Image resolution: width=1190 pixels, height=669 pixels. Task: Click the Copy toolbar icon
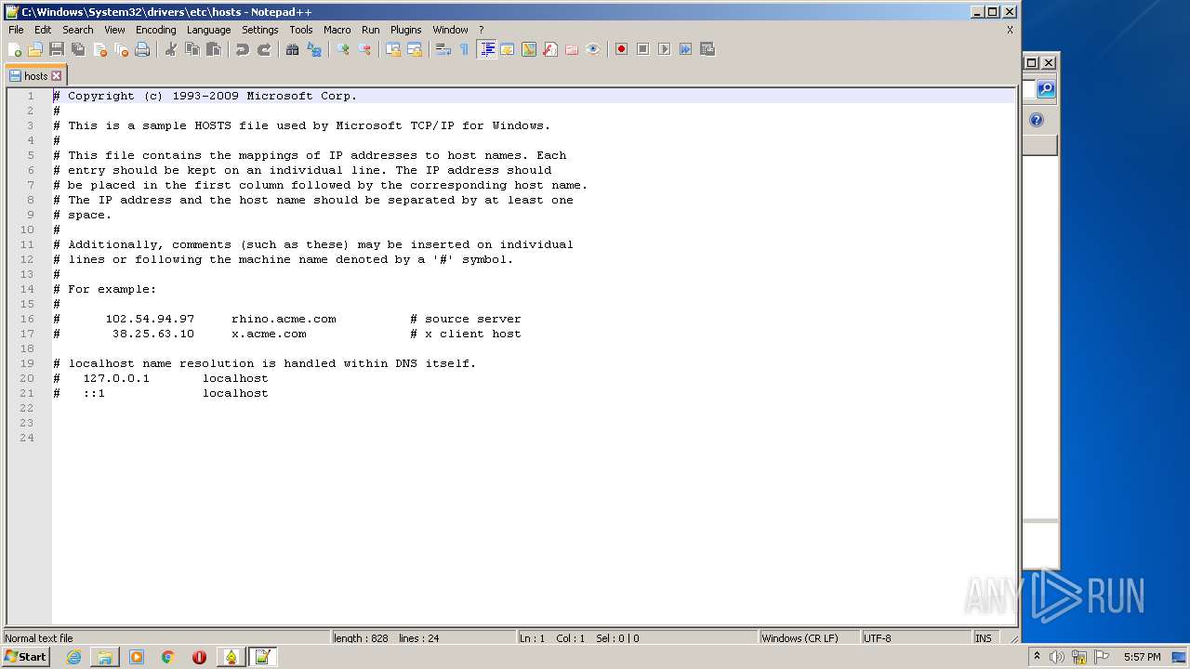192,49
